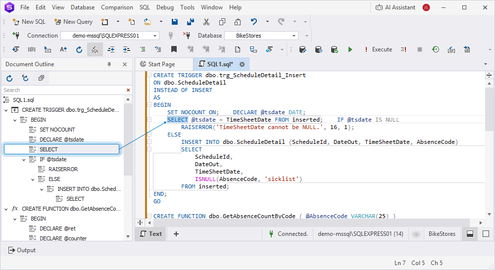Open the Execution History clock icon
Screen dimensions: 495x270
tap(436, 49)
